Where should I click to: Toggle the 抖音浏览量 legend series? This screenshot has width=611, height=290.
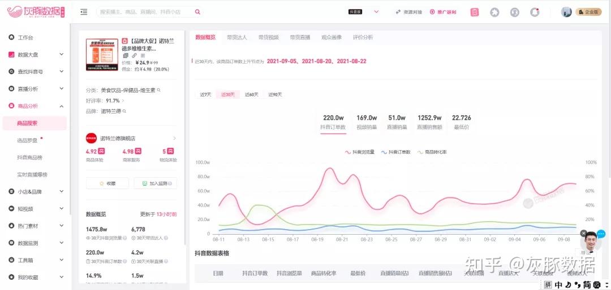[360, 152]
